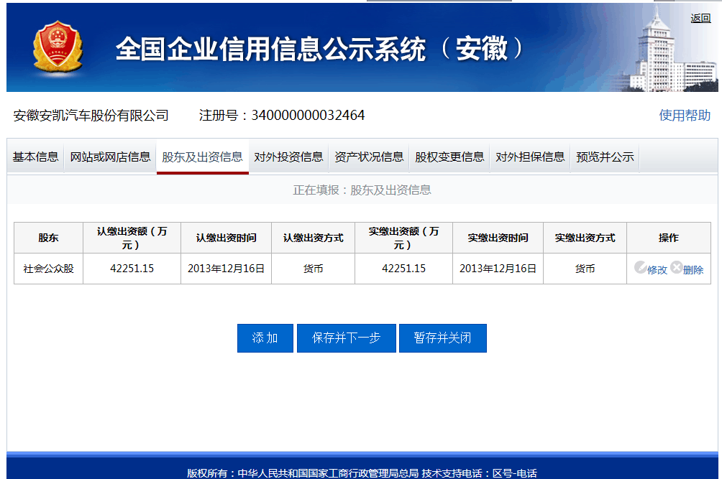The height and width of the screenshot is (479, 722).
Task: Switch to 网站或网店信息 tab
Action: (x=110, y=157)
